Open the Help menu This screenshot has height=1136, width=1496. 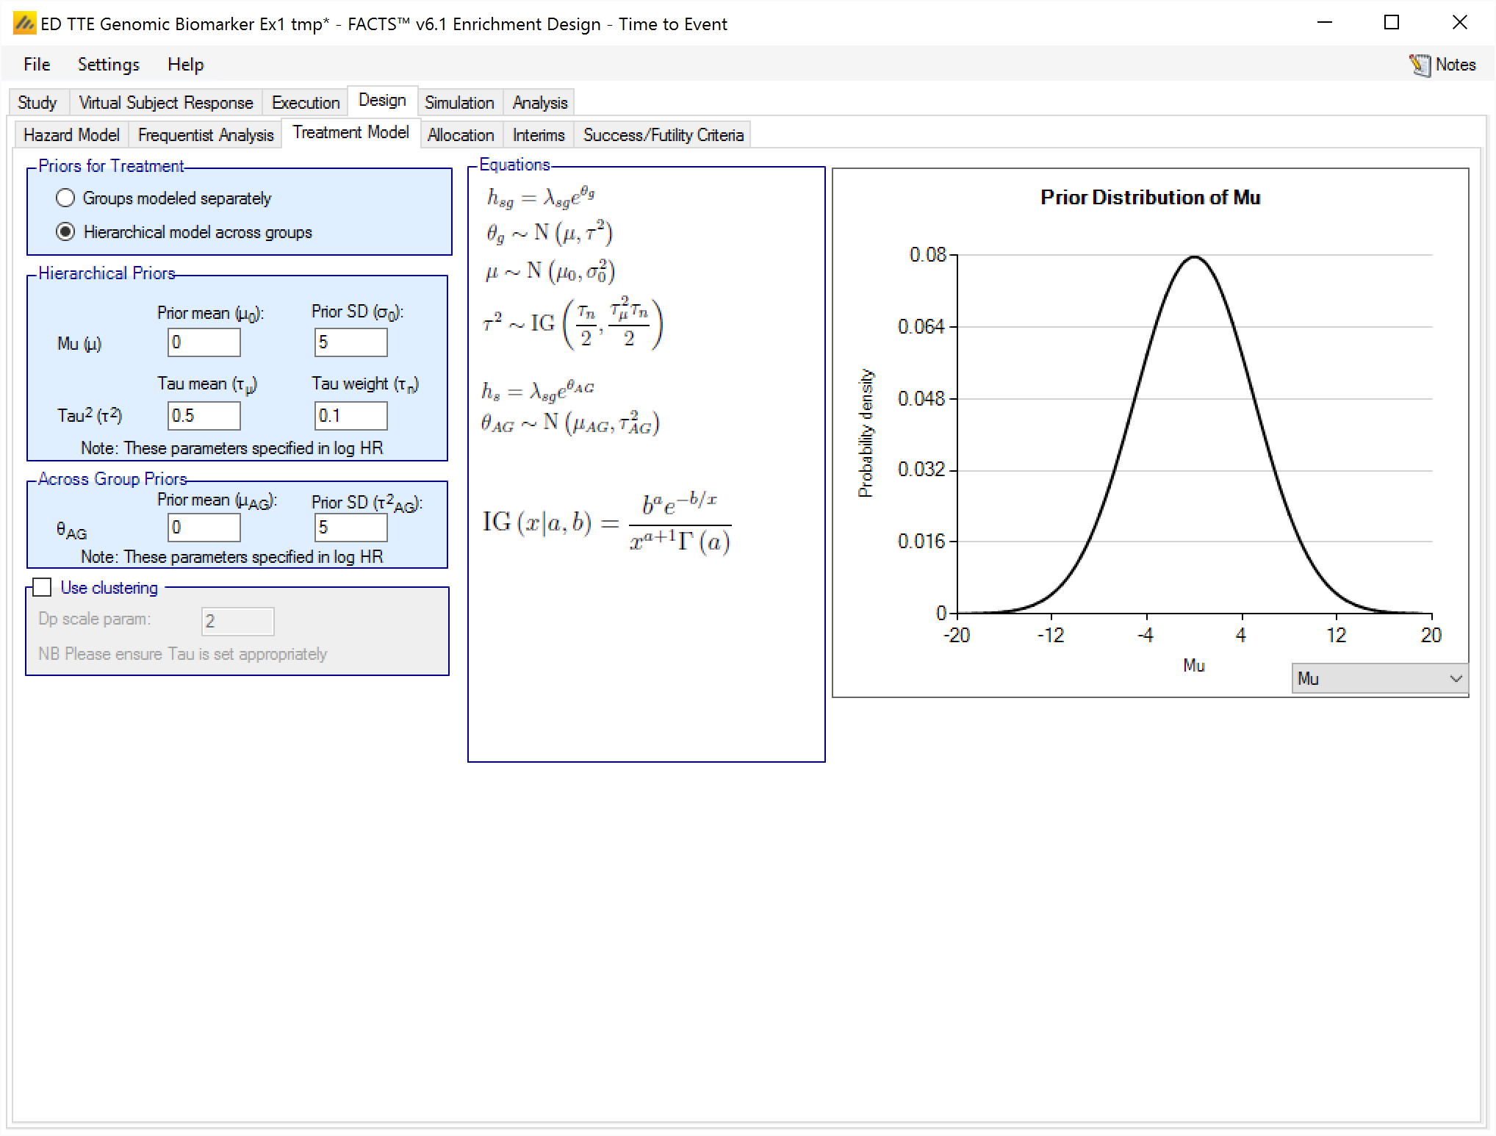[x=185, y=65]
